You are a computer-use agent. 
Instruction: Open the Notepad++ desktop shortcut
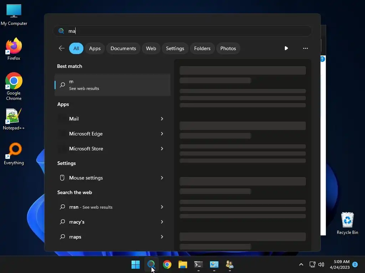[x=14, y=119]
